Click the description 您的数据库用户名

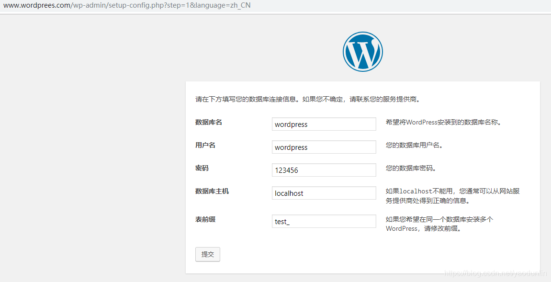(x=414, y=145)
